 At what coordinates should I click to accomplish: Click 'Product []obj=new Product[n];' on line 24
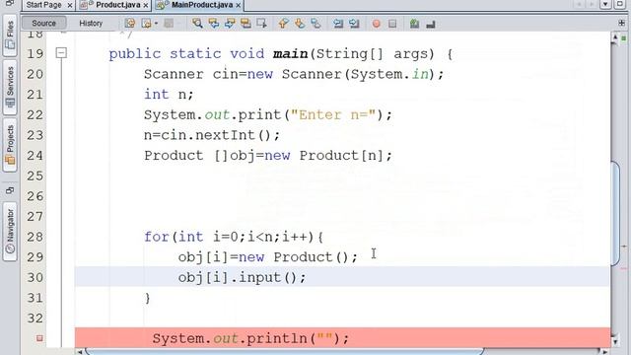point(268,156)
